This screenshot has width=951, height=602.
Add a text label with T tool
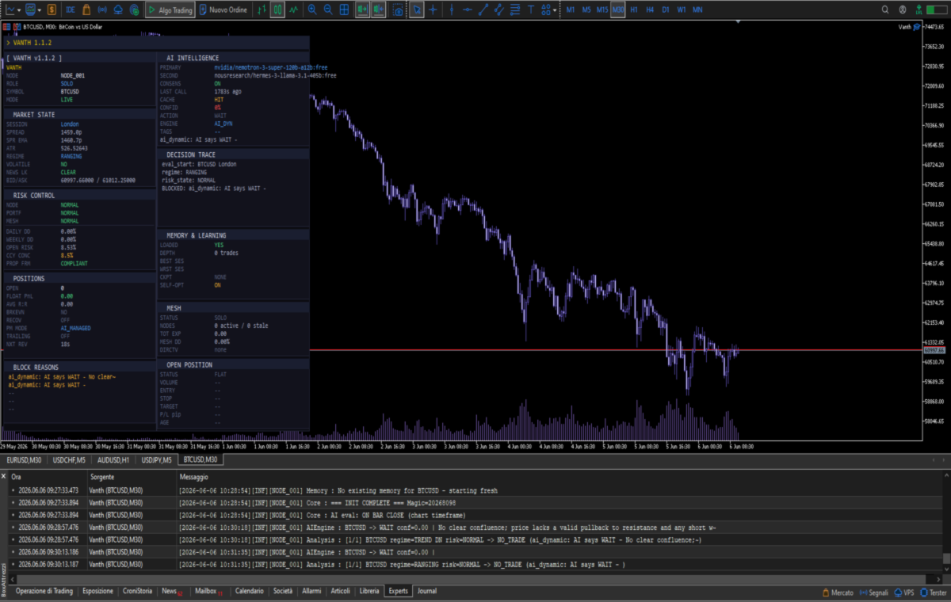pyautogui.click(x=530, y=10)
